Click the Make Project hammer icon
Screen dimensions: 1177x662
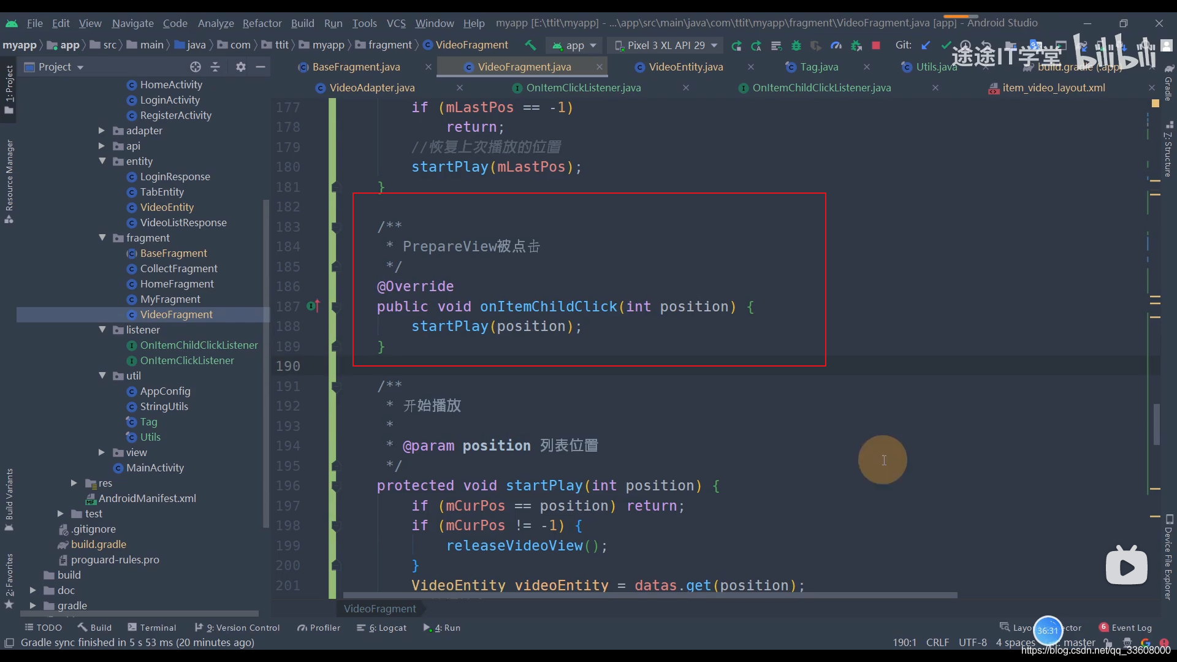[530, 45]
